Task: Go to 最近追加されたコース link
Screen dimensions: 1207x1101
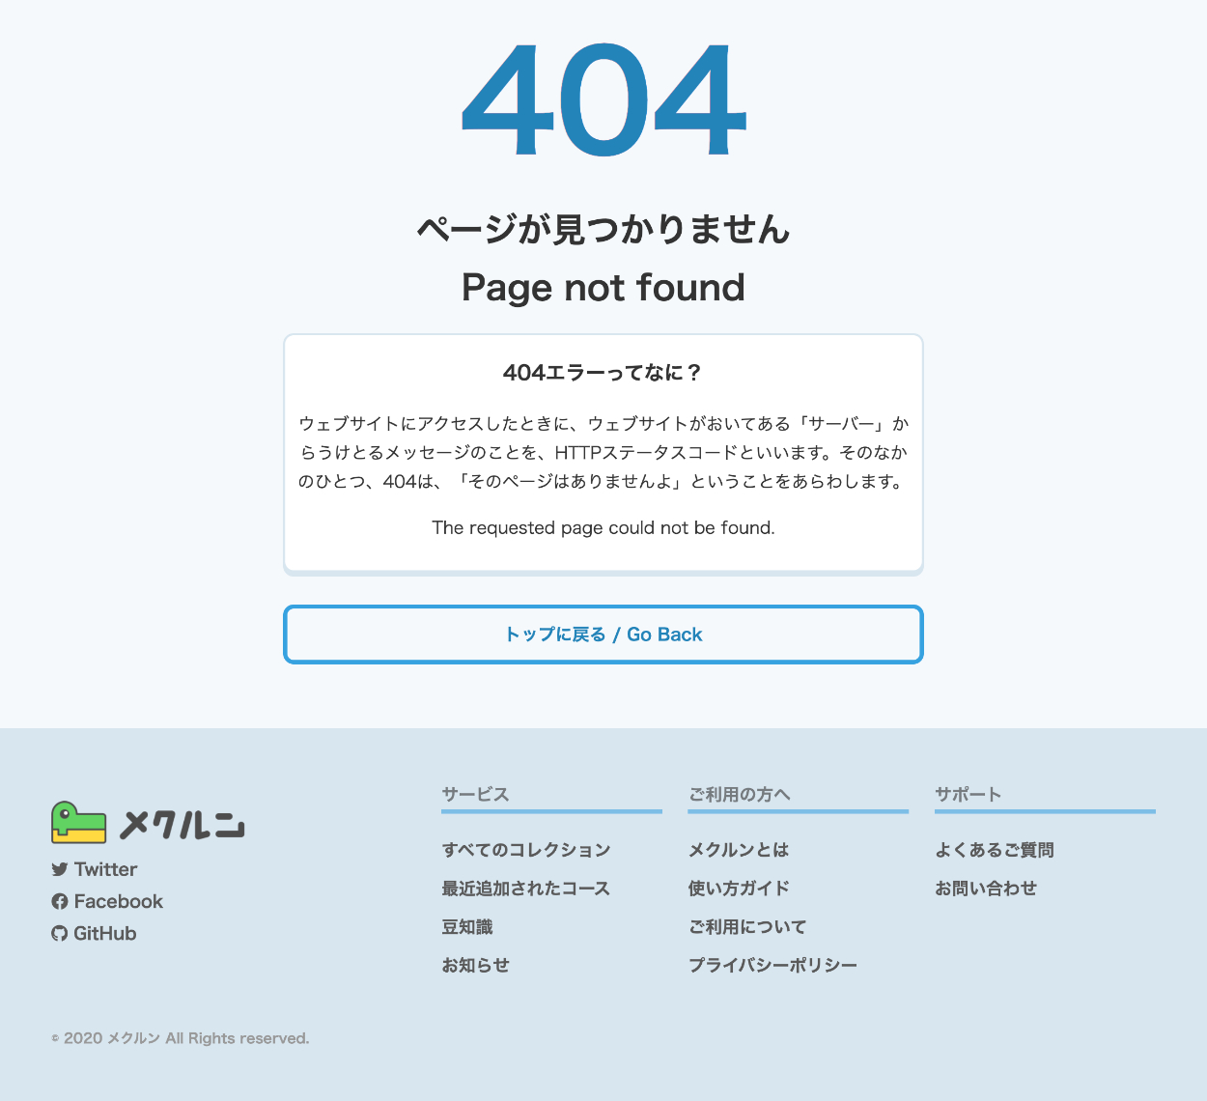Action: pos(525,889)
